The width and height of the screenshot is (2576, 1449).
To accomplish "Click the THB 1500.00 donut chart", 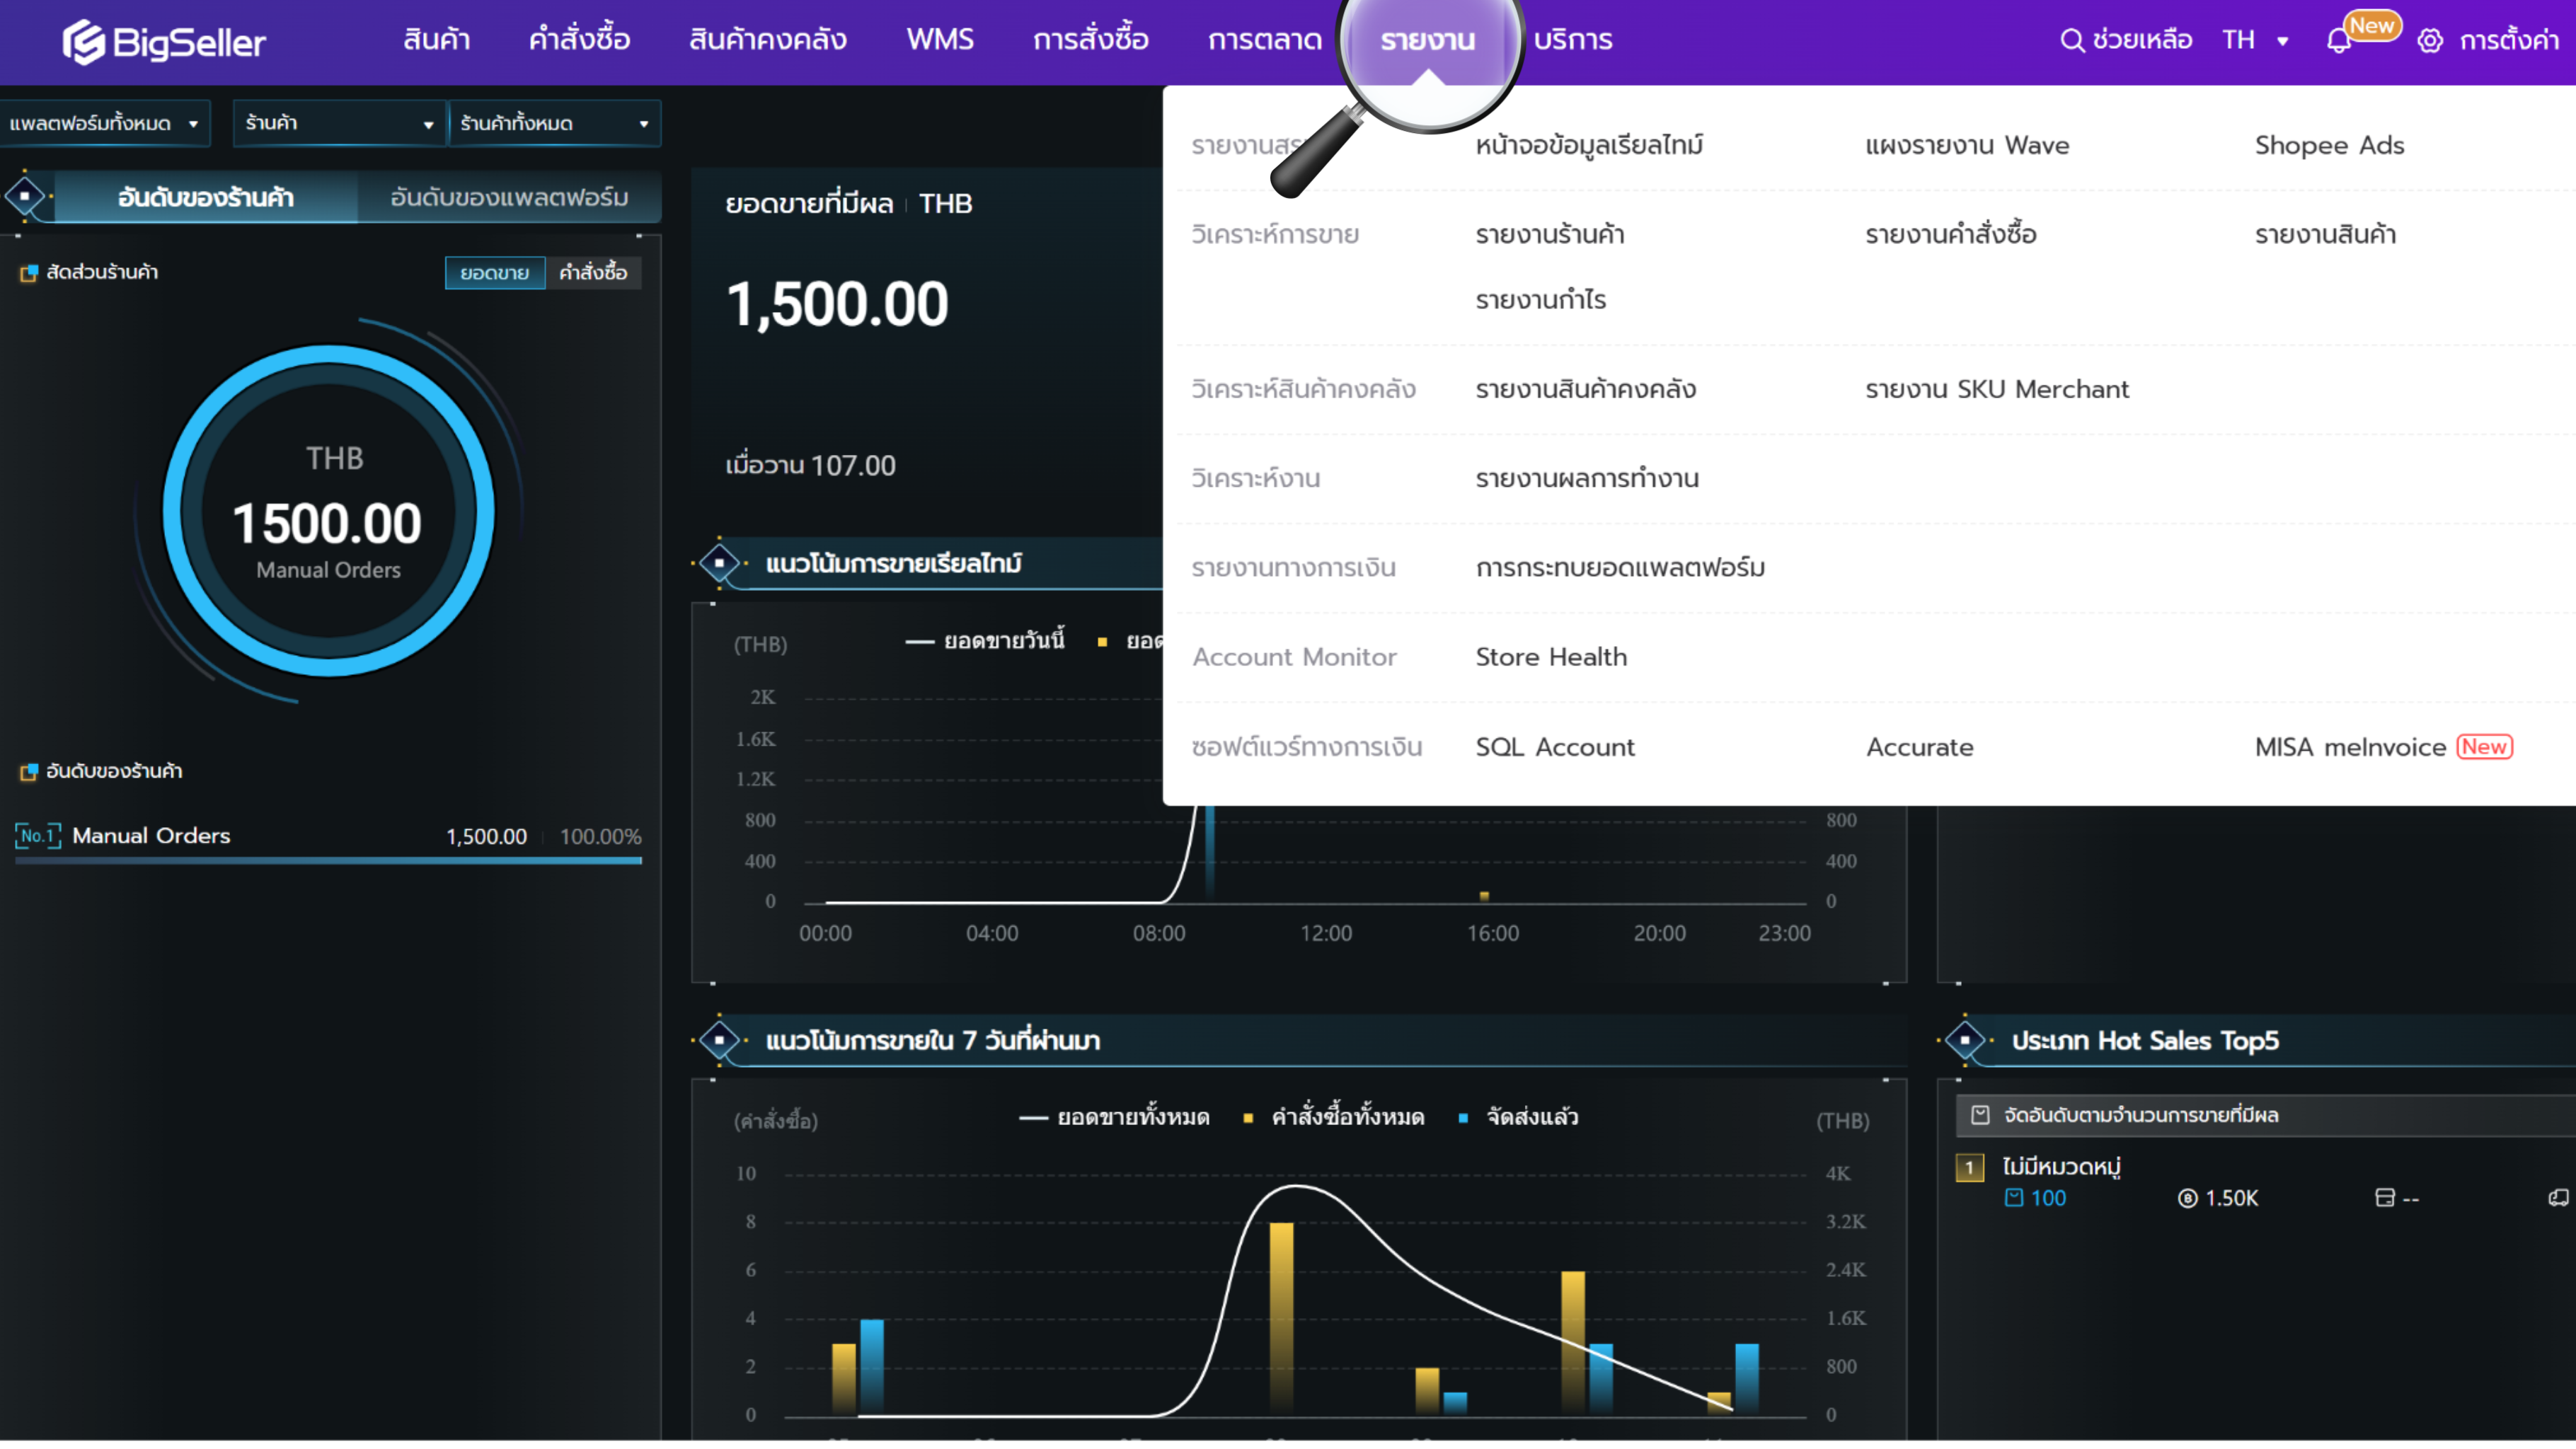I will coord(328,512).
